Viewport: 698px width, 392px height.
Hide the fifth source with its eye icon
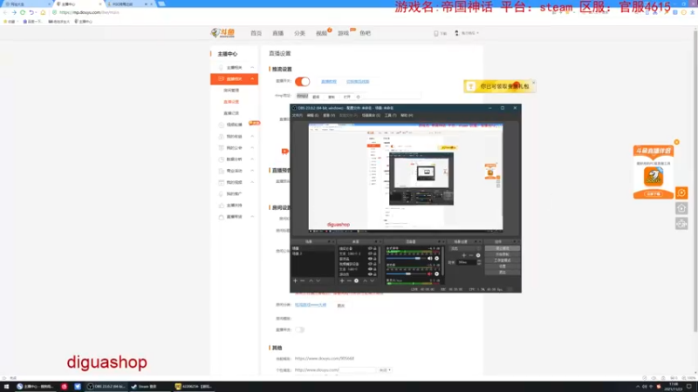370,269
